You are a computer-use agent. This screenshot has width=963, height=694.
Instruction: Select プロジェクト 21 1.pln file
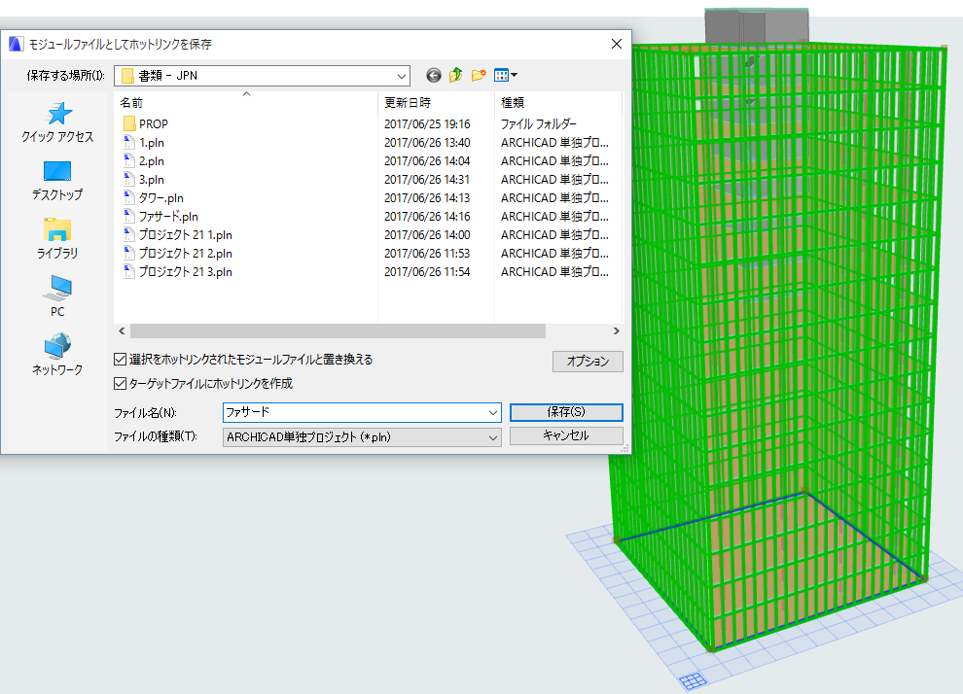click(x=186, y=234)
